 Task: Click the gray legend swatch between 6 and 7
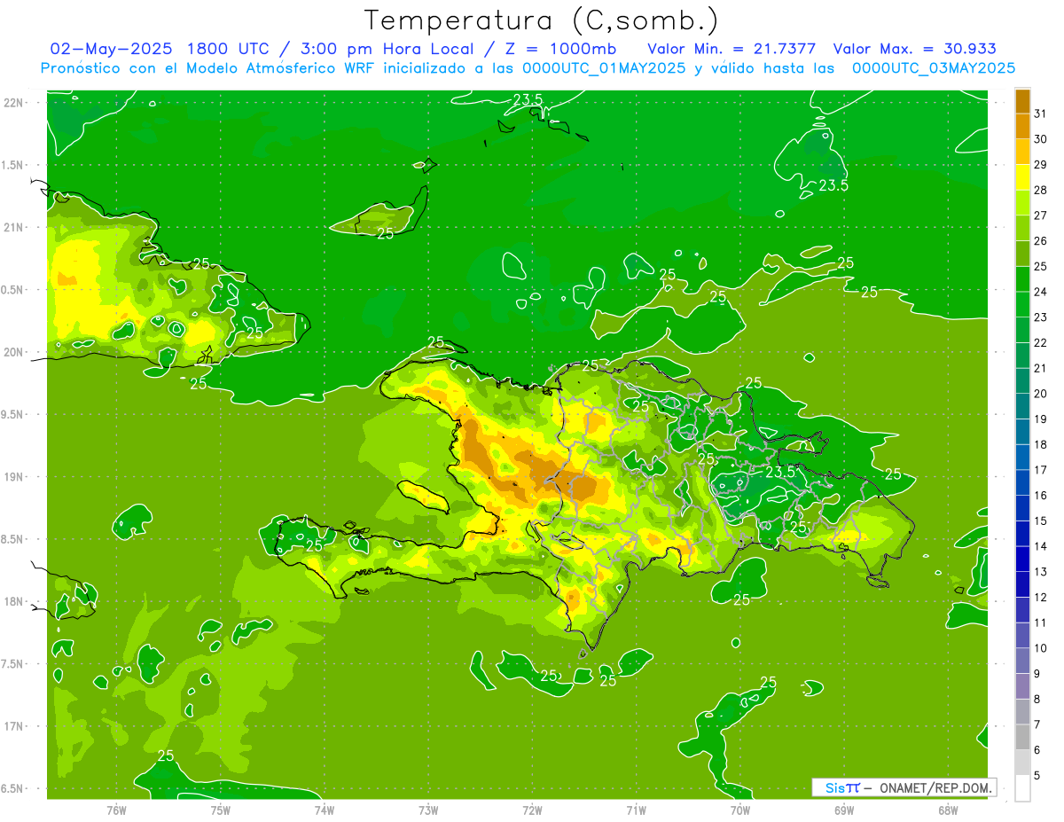pos(1022,737)
